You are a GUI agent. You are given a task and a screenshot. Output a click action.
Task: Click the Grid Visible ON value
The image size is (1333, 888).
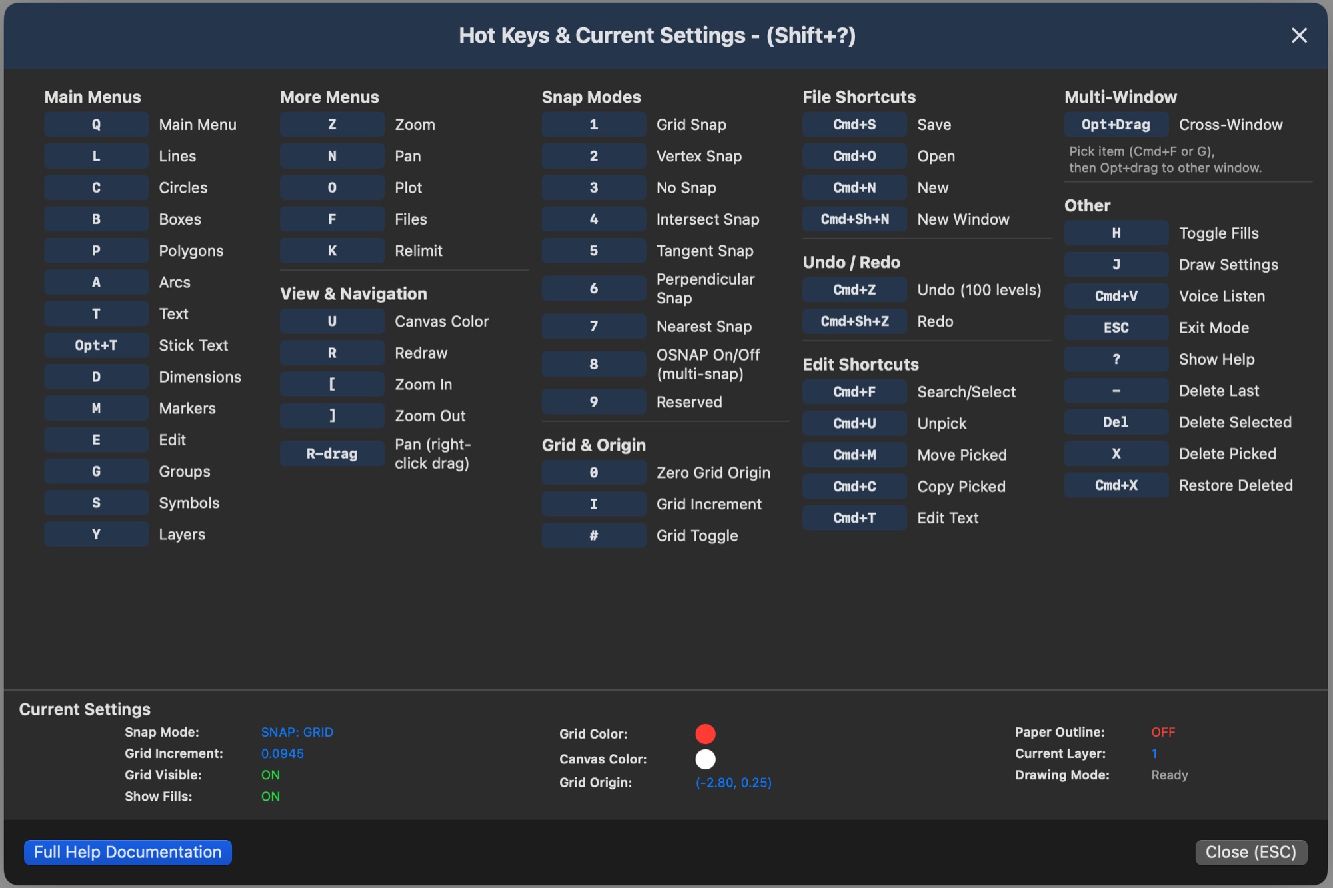(271, 775)
